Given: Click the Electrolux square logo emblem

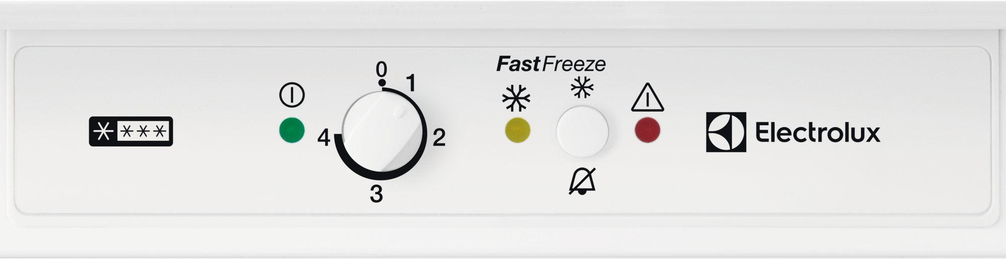Looking at the screenshot, I should click(x=726, y=132).
